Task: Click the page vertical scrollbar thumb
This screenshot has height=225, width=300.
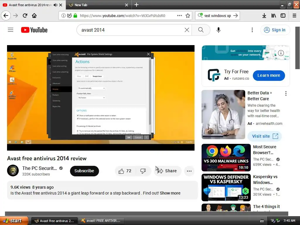Action: point(297,48)
